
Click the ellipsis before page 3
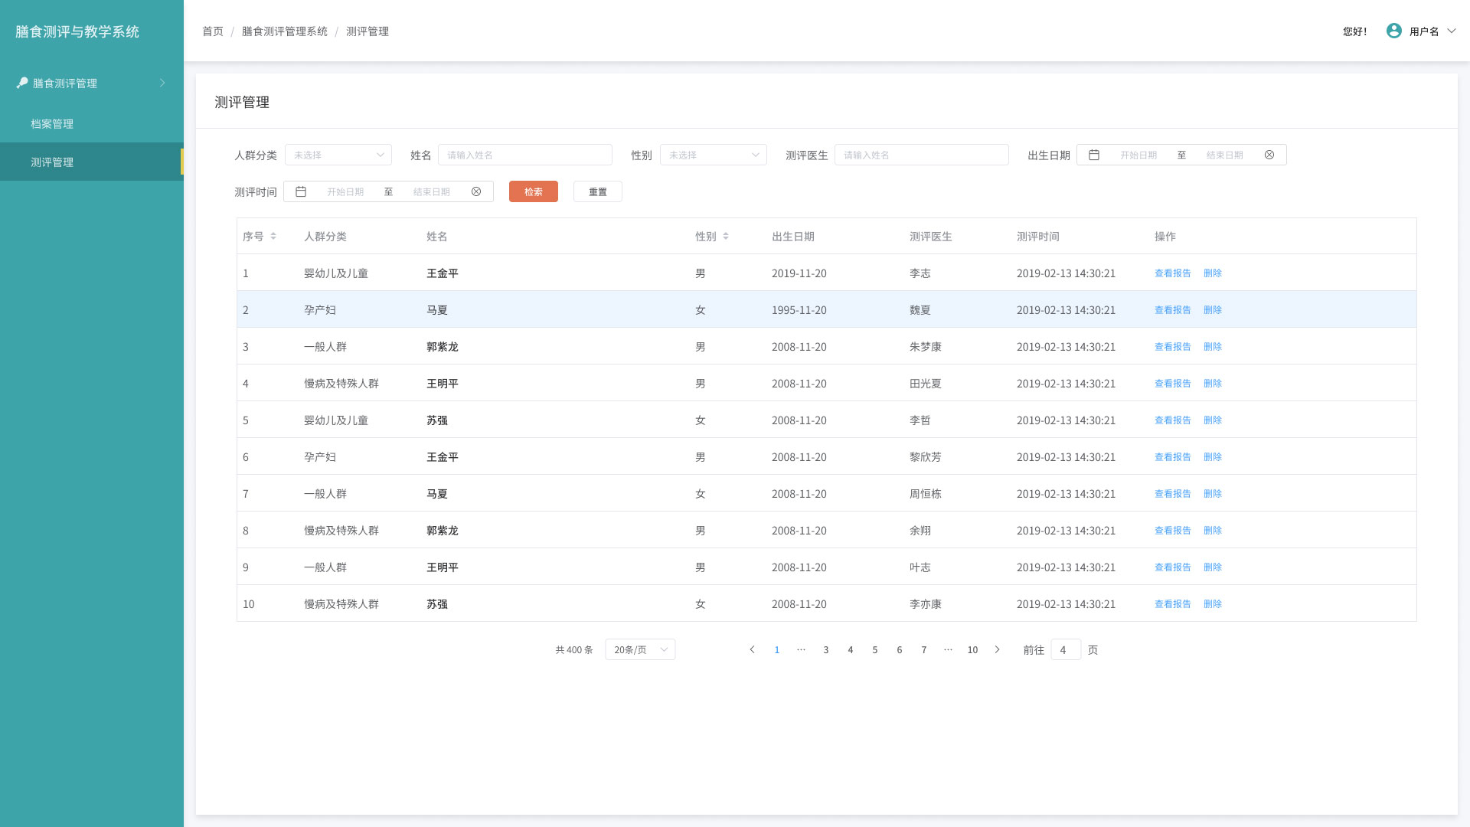point(801,649)
